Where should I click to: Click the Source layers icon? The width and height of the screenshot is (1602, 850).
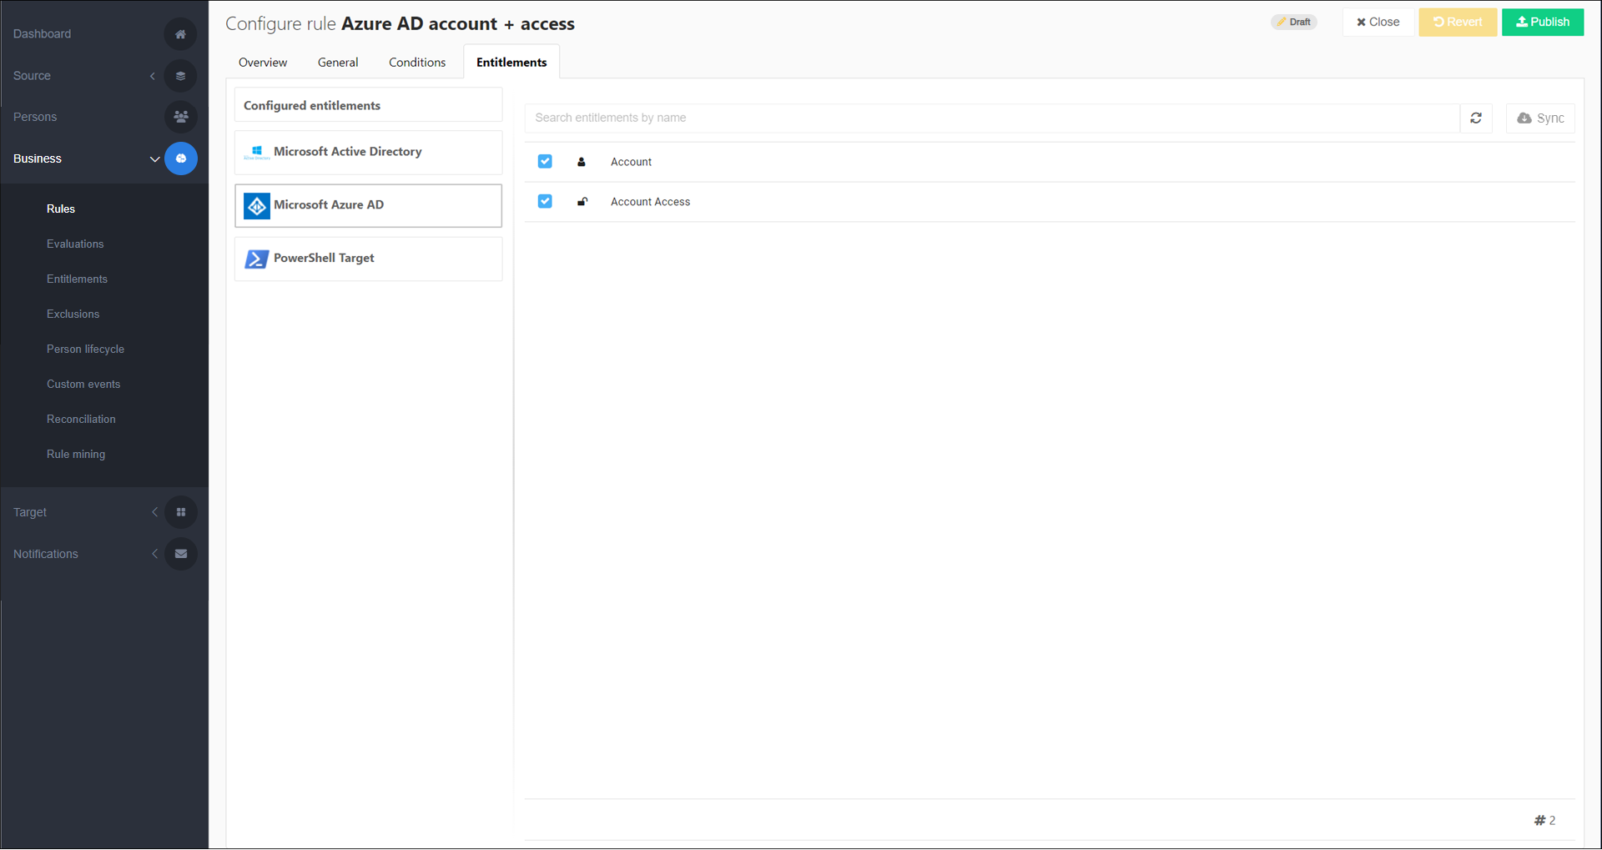point(180,76)
